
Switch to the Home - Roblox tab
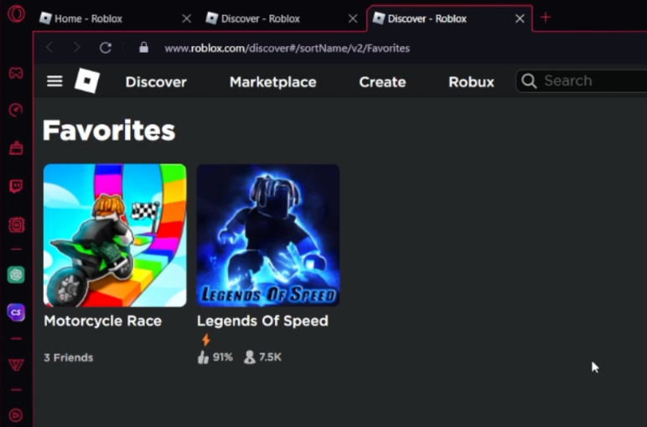pyautogui.click(x=116, y=18)
